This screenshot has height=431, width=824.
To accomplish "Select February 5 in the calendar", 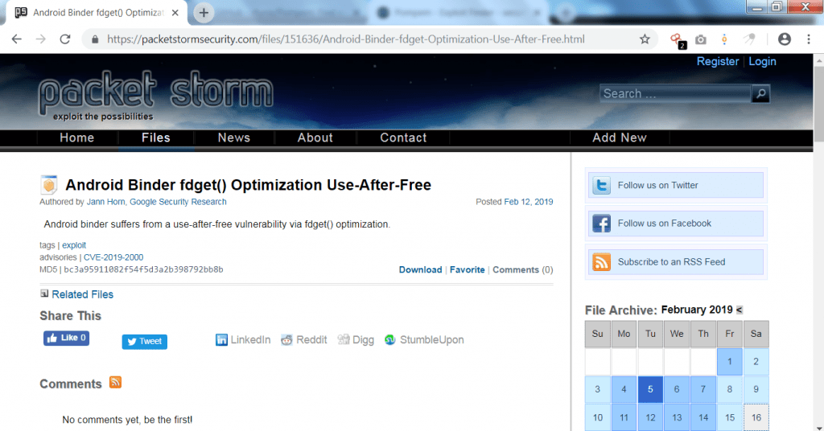I will (x=650, y=389).
